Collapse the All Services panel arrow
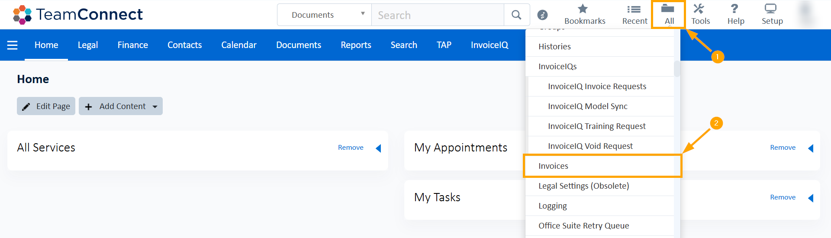This screenshot has height=238, width=831. tap(378, 148)
